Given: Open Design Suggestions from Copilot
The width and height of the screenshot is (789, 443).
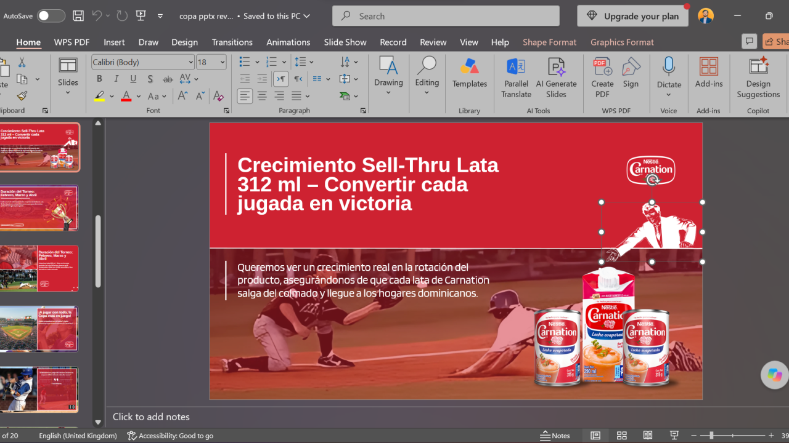Looking at the screenshot, I should (x=758, y=78).
